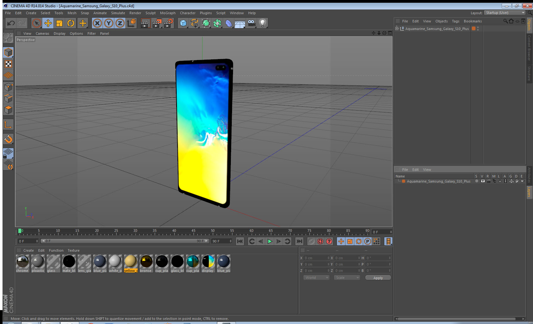The width and height of the screenshot is (533, 324).
Task: Select the bronze material swatch
Action: pyautogui.click(x=146, y=264)
